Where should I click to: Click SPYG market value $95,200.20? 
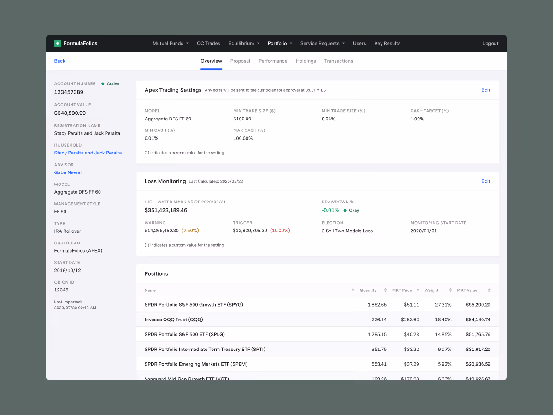478,305
